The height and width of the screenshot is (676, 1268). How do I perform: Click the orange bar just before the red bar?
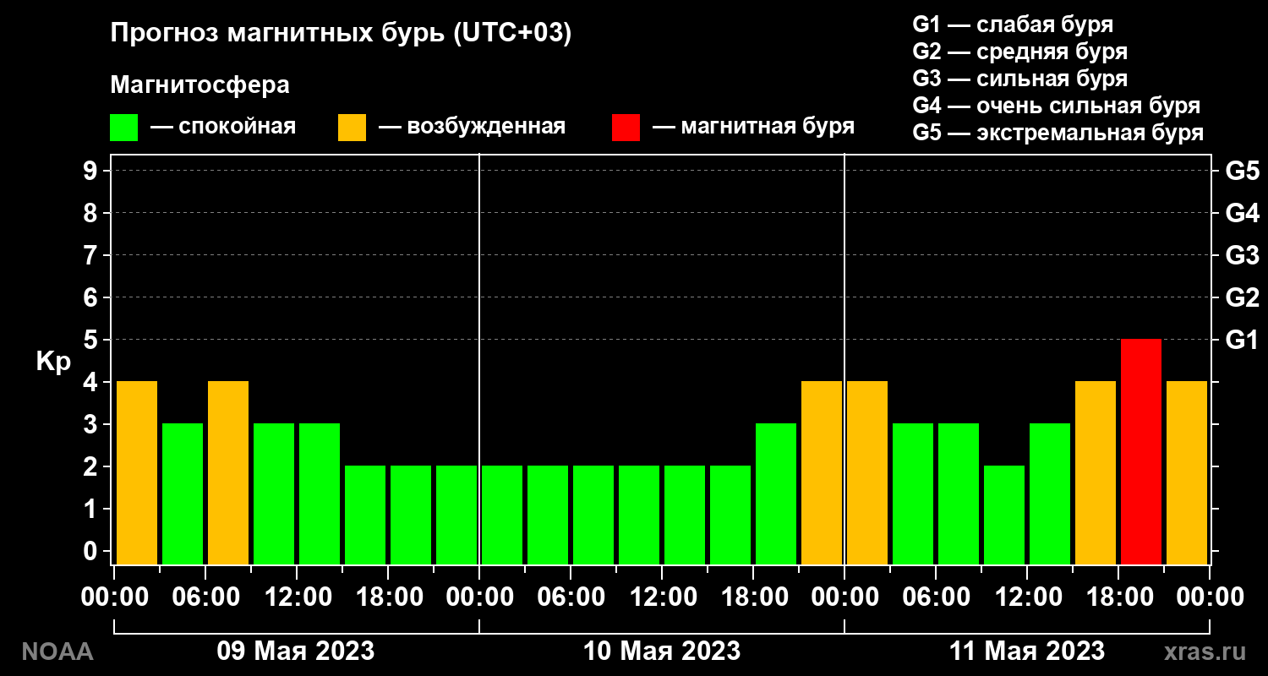[x=1096, y=472]
